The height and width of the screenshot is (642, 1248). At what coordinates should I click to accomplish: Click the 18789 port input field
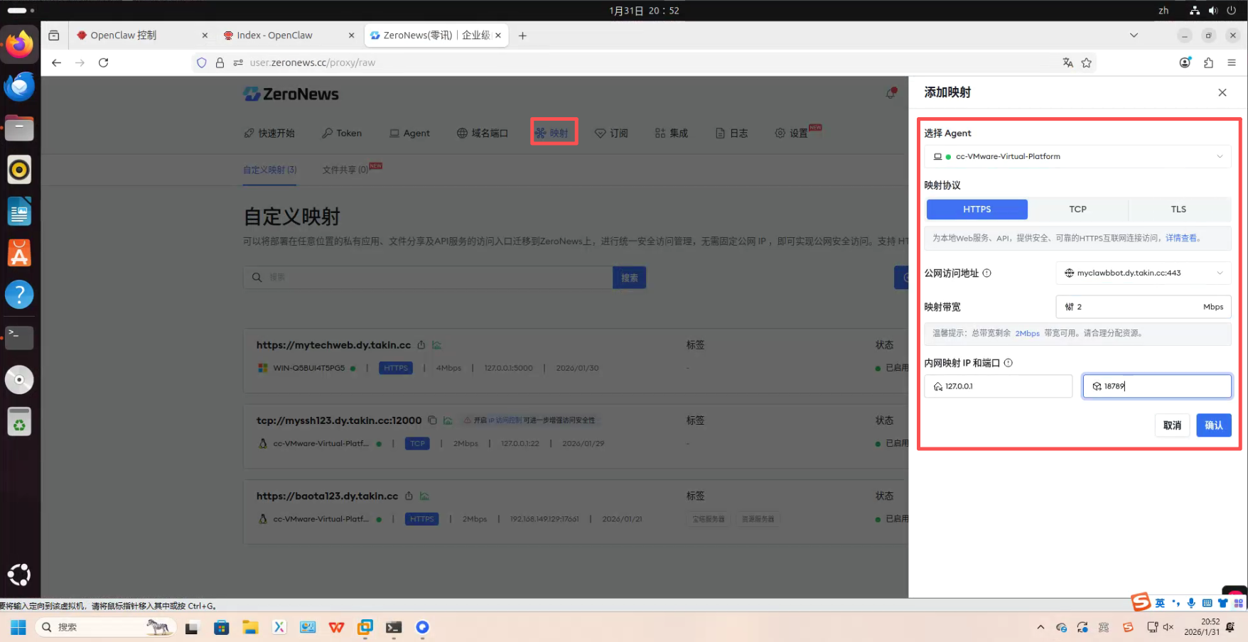(x=1156, y=386)
